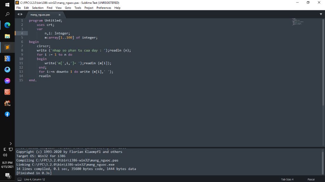The image size is (325, 182).
Task: Change the Tab Size: 4 setting
Action: click(287, 179)
